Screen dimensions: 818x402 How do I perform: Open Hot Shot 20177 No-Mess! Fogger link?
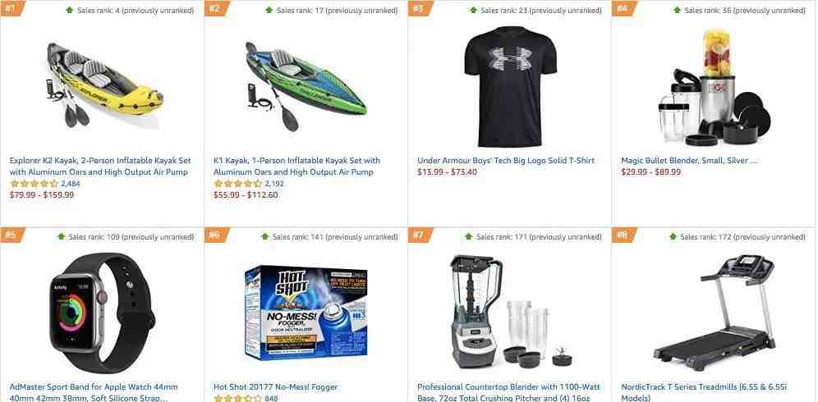(275, 387)
